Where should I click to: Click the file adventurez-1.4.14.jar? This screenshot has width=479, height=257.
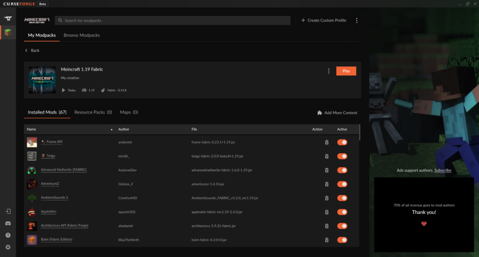click(208, 184)
